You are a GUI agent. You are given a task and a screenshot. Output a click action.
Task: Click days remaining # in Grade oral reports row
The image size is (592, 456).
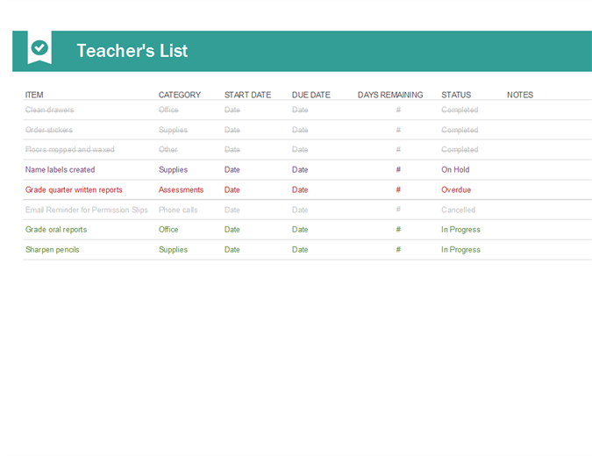point(398,229)
